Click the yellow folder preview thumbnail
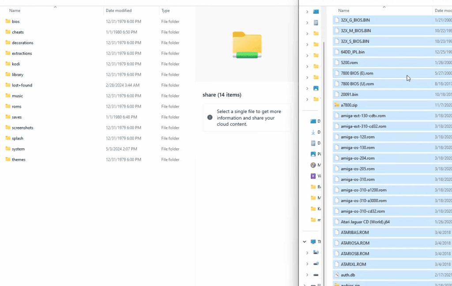 click(247, 45)
